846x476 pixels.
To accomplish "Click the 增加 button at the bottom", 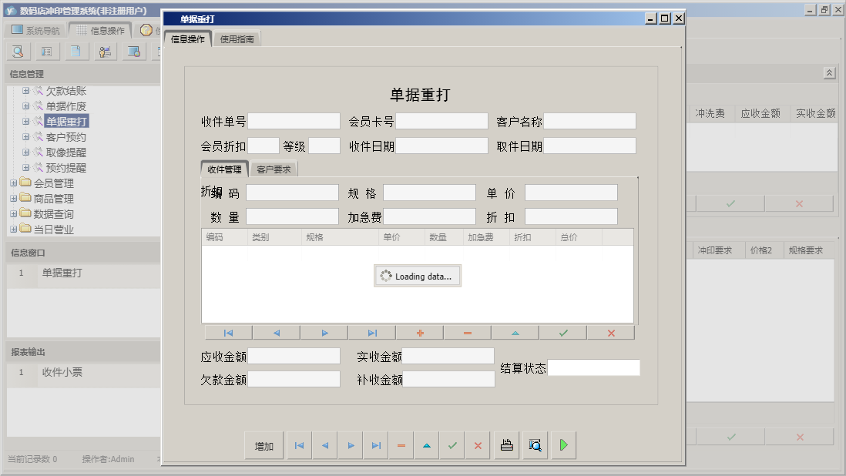I will (x=264, y=444).
